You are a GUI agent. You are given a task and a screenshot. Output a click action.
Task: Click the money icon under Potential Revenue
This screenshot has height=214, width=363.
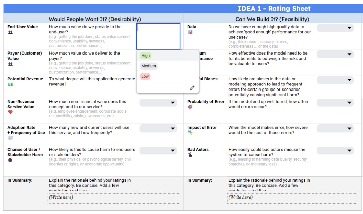(x=10, y=84)
